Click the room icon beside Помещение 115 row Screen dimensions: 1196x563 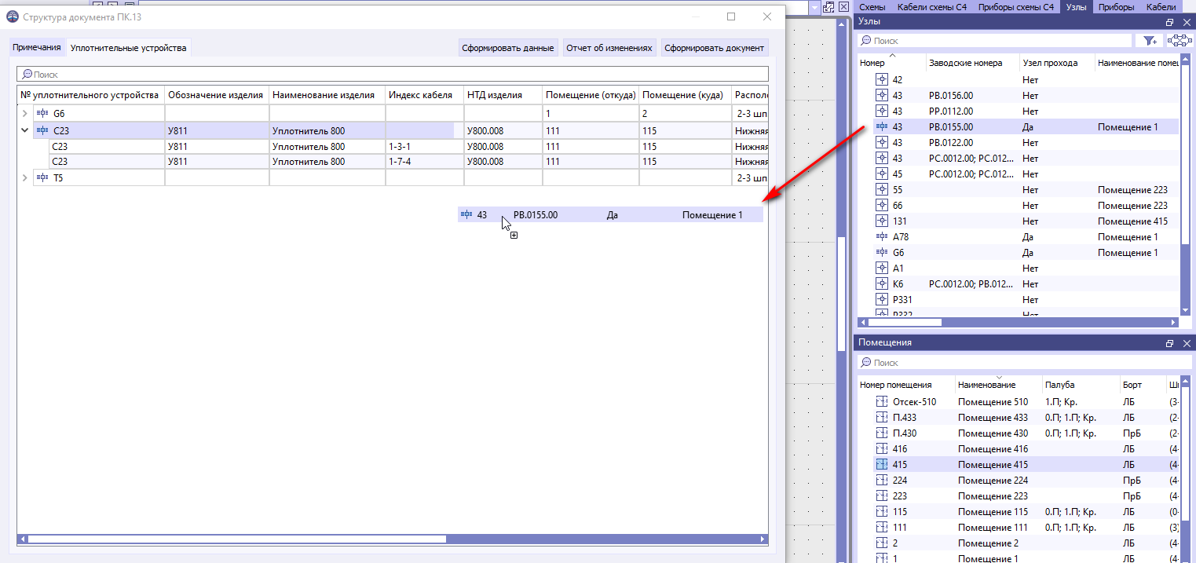pyautogui.click(x=880, y=511)
